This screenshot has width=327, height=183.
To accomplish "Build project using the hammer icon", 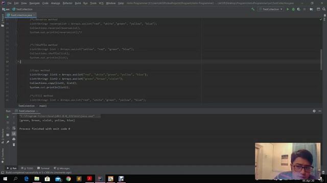I will pyautogui.click(x=253, y=9).
